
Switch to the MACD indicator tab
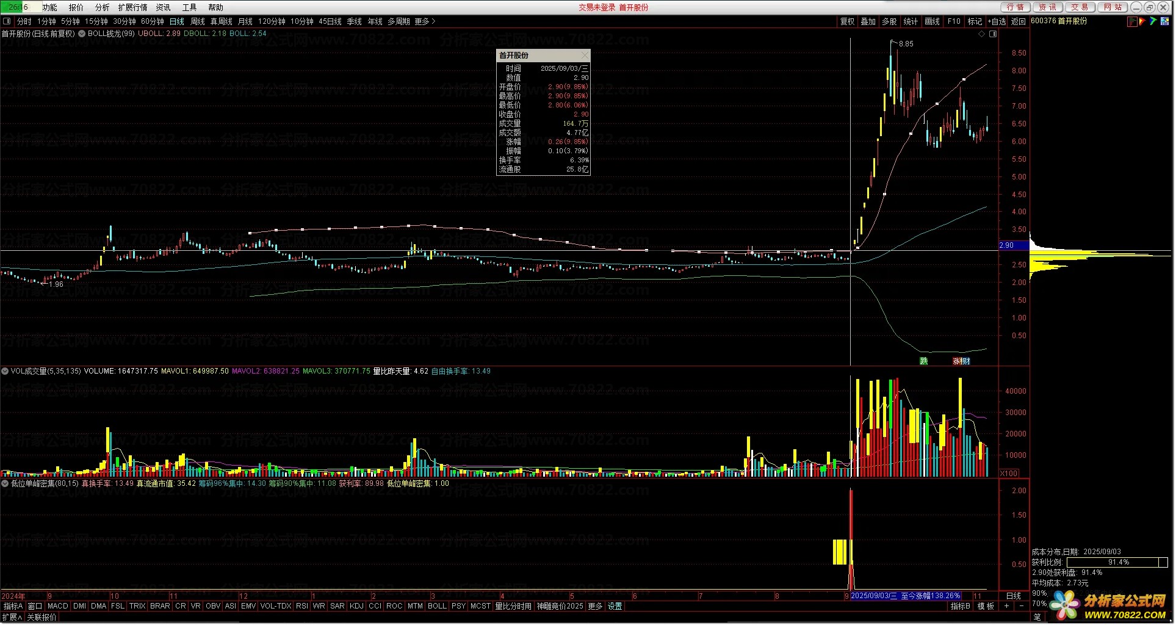[x=57, y=607]
